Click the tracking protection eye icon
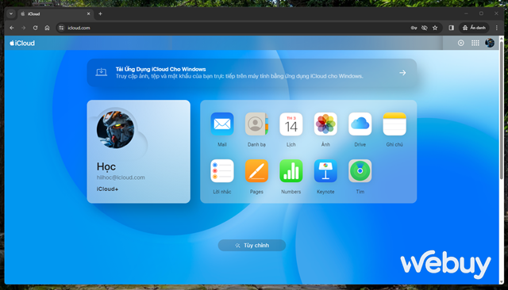This screenshot has height=290, width=508. (x=425, y=28)
